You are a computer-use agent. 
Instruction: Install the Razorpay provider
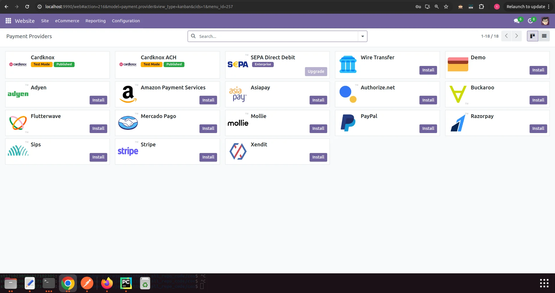538,128
